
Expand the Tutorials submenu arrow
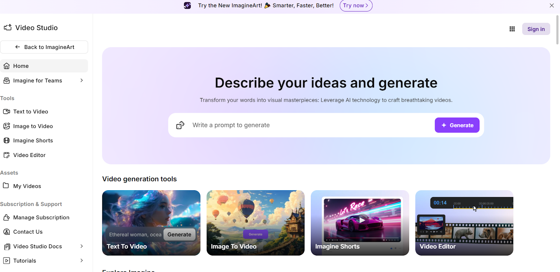[82, 260]
